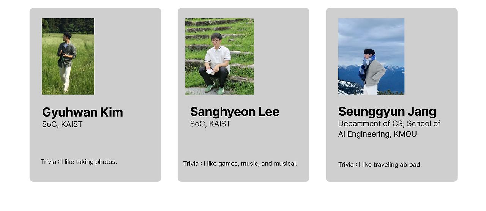
Task: Click Sanghyeon Lee's profile photo
Action: point(219,57)
